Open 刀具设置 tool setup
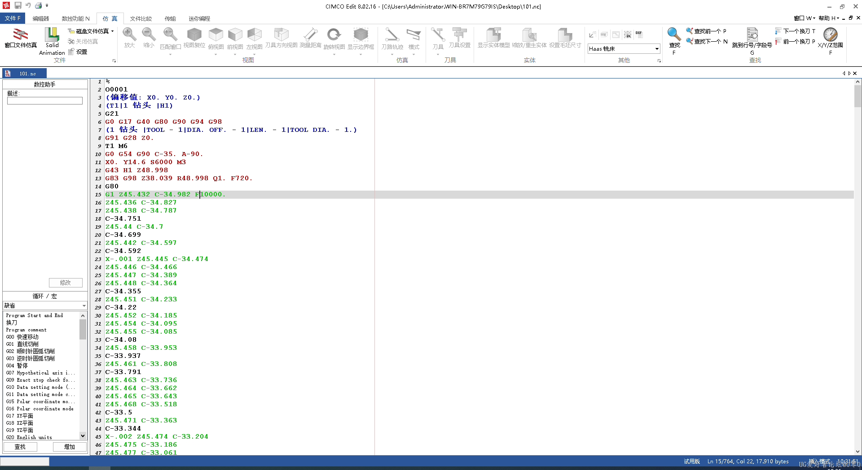 tap(459, 35)
